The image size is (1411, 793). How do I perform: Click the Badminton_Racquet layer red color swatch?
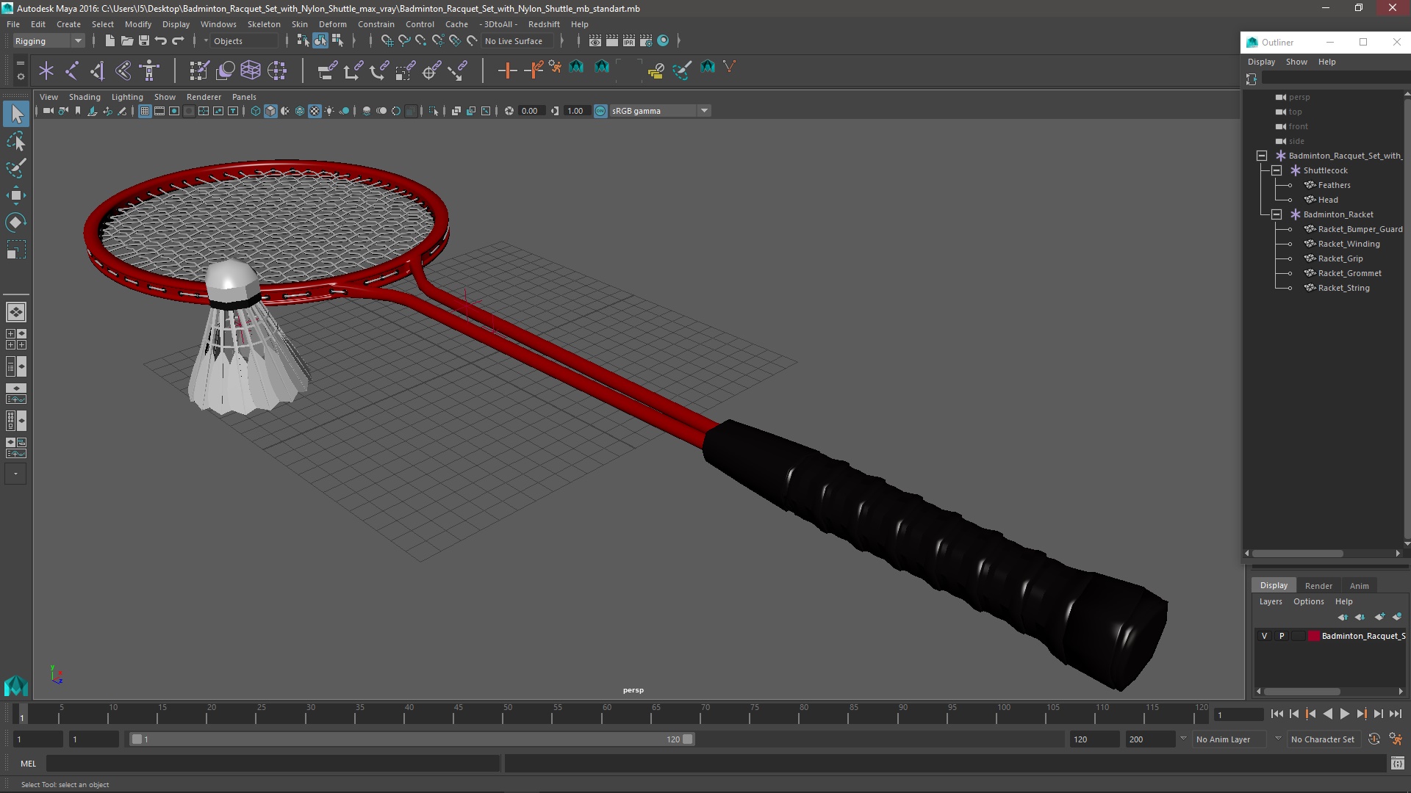[1314, 636]
